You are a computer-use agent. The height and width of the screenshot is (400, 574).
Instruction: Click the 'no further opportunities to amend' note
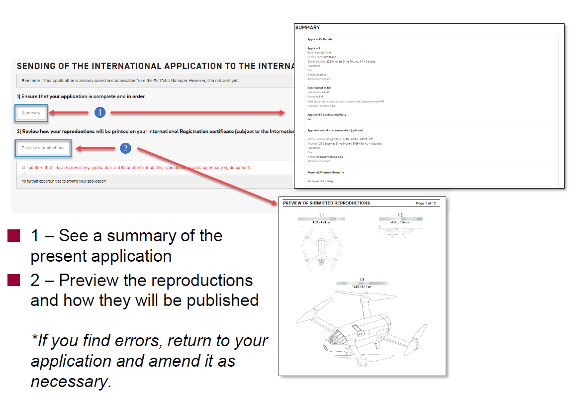point(64,181)
